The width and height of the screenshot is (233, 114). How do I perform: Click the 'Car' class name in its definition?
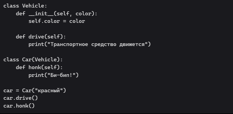pos(25,60)
